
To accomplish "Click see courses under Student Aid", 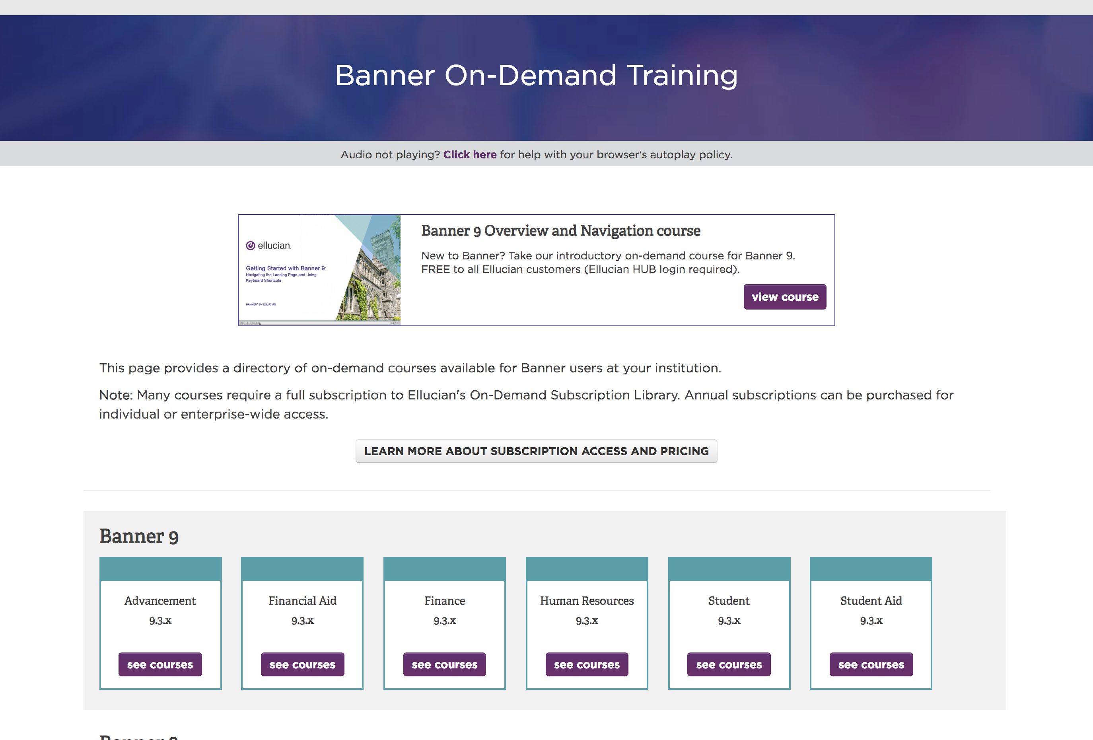I will (x=871, y=664).
